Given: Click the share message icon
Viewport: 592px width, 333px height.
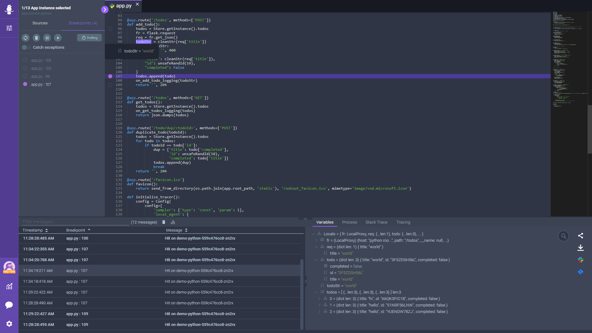Looking at the screenshot, I should [x=581, y=236].
